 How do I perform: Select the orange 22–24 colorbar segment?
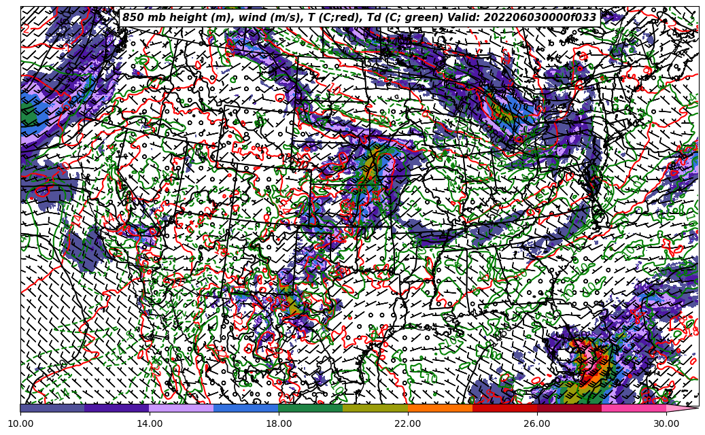pyautogui.click(x=440, y=408)
